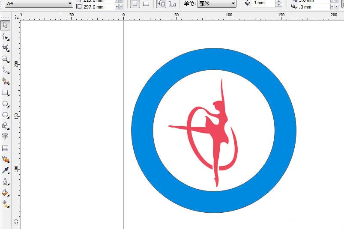Pick the Rectangle tool

(x=5, y=92)
